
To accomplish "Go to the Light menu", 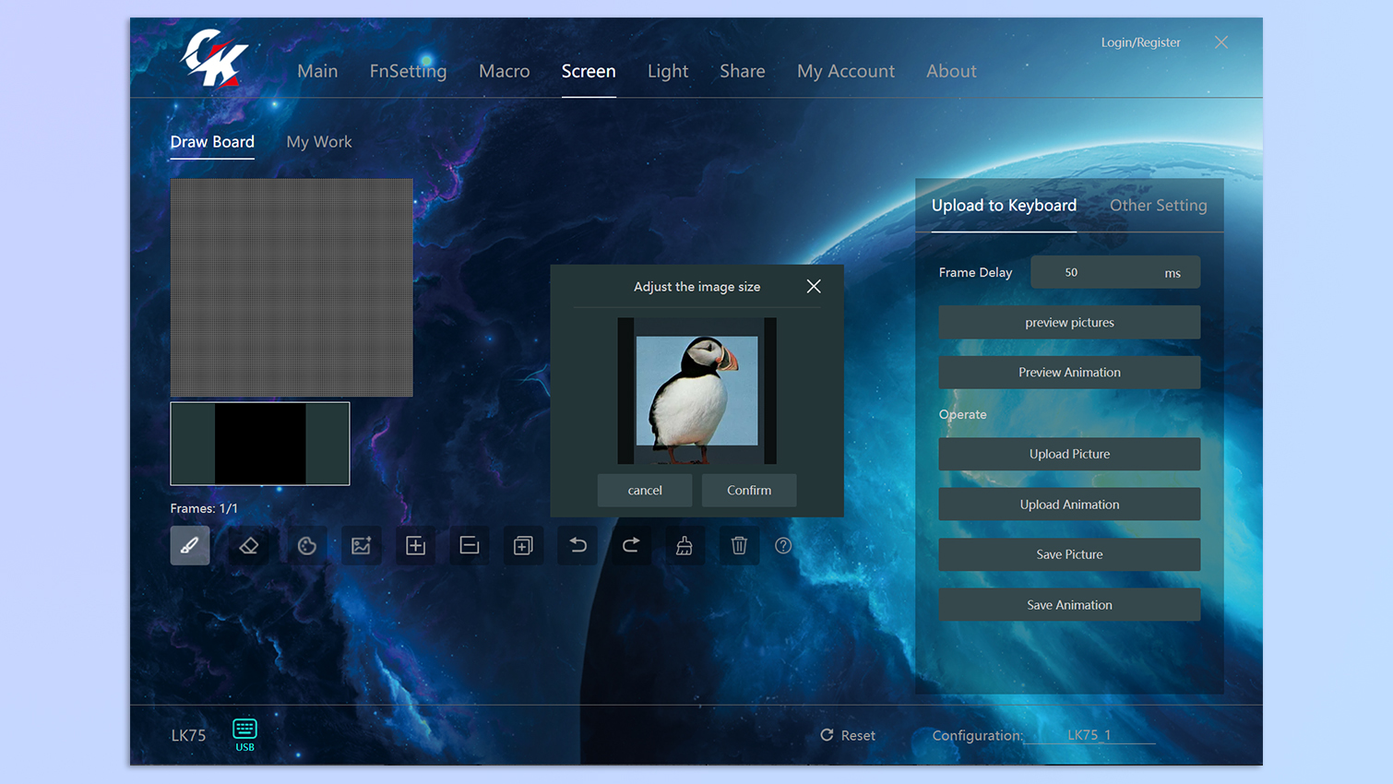I will (668, 71).
